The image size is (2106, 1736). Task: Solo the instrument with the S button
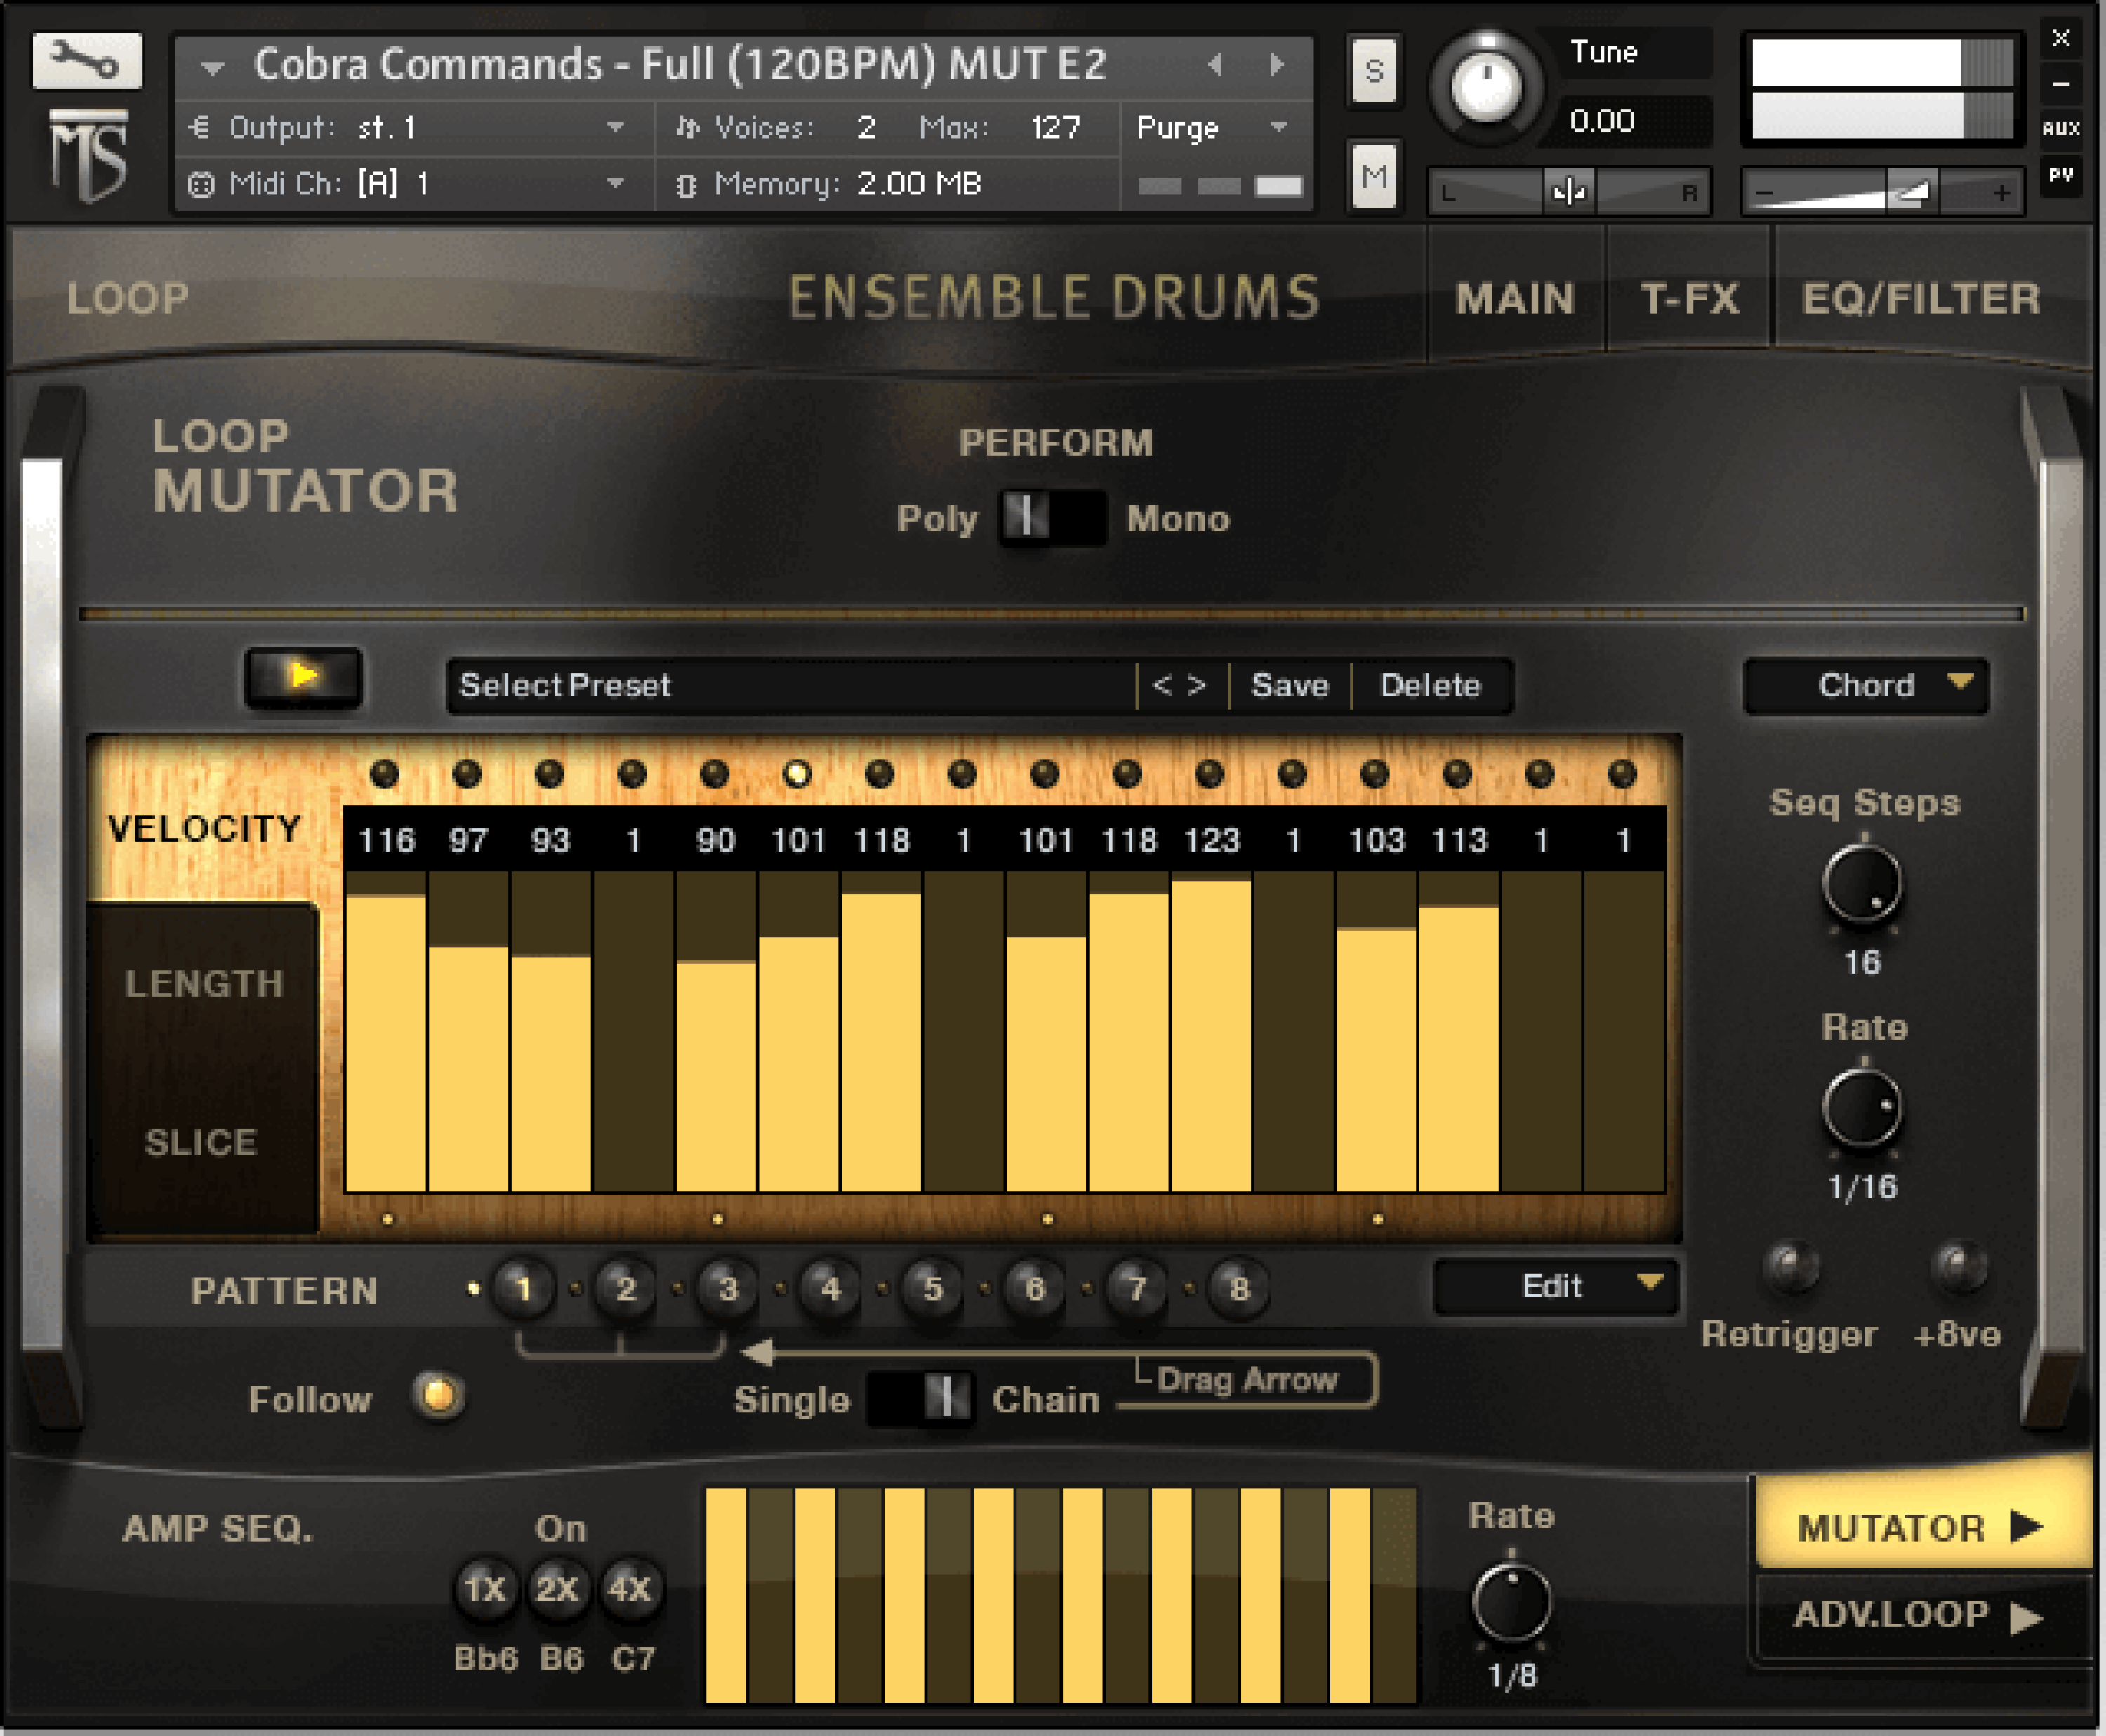click(x=1375, y=70)
